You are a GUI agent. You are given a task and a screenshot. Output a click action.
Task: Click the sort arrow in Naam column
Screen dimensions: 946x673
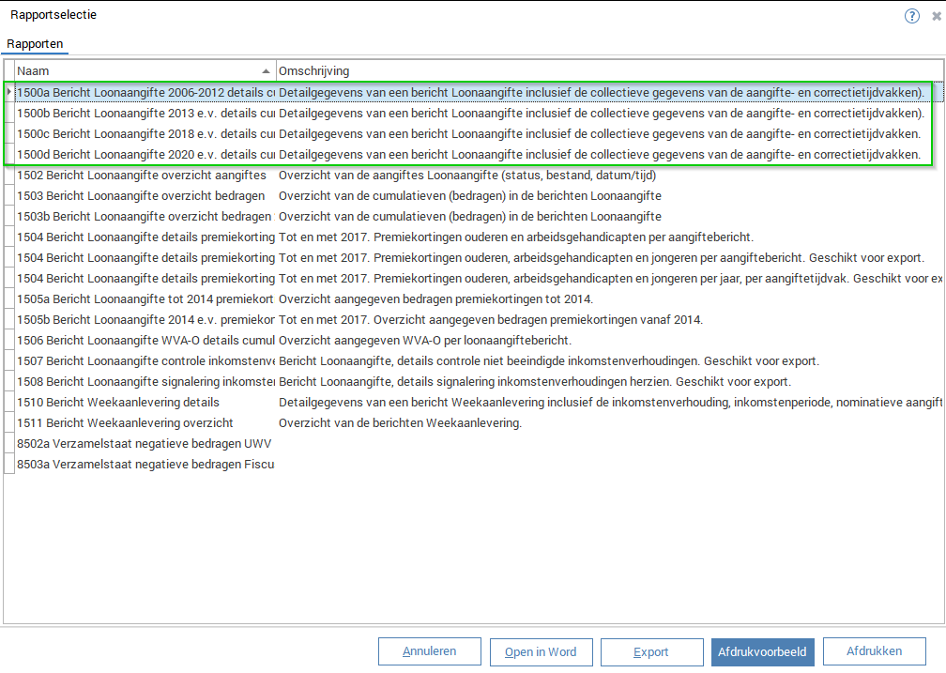(x=266, y=71)
